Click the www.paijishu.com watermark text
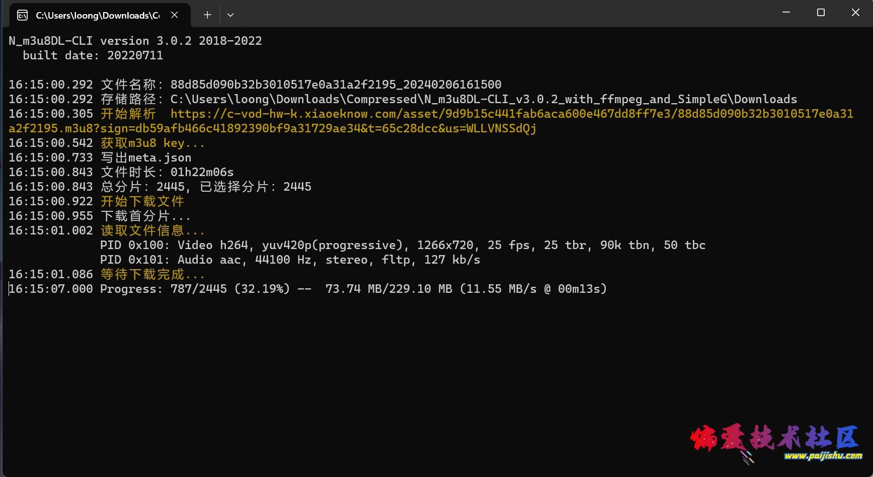This screenshot has height=477, width=873. tap(823, 456)
